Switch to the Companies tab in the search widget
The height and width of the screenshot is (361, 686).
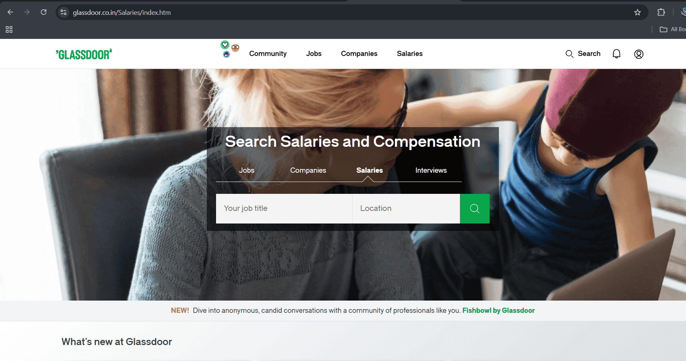308,170
